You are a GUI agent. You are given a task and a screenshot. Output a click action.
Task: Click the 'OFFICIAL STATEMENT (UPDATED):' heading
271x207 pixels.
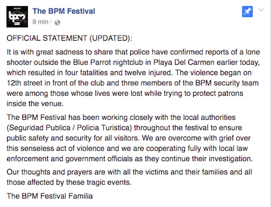pos(69,39)
